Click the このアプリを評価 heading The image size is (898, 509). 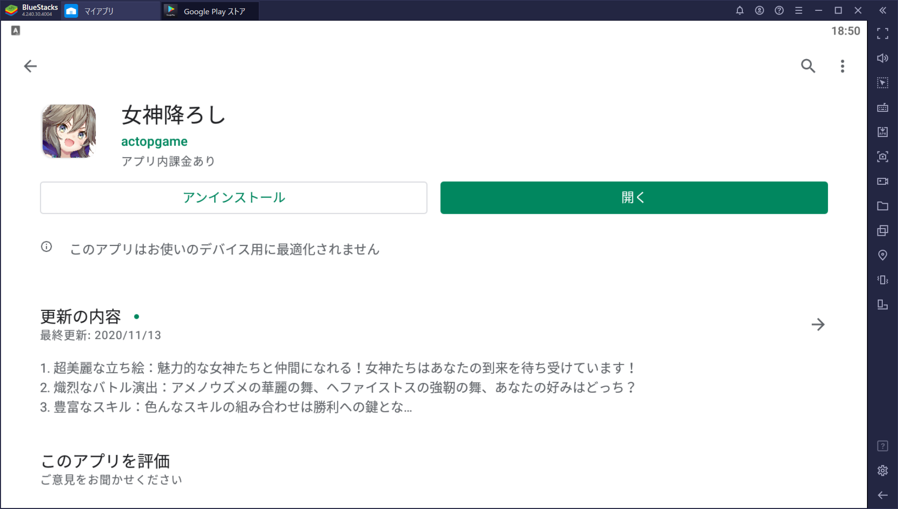pos(105,461)
